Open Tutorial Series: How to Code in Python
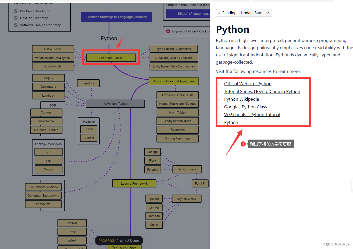The height and width of the screenshot is (249, 353). click(x=262, y=91)
